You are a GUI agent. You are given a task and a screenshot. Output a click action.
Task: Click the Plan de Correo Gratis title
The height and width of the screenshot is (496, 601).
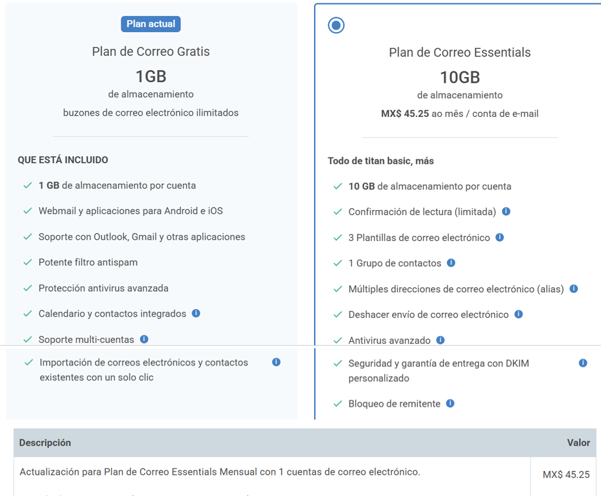coord(151,51)
